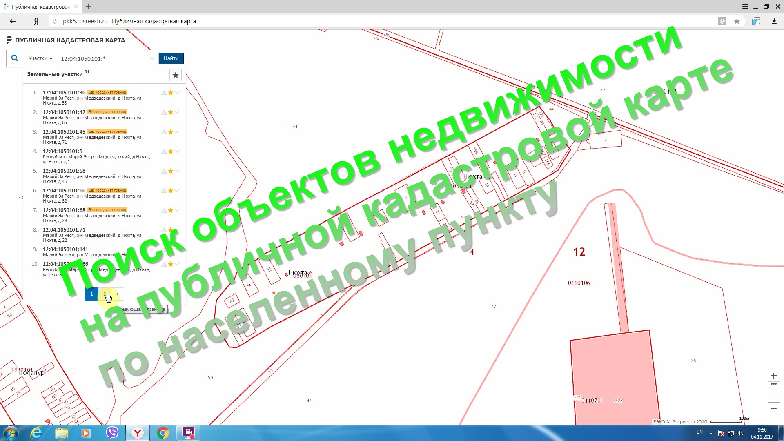
Task: Click the warning triangle on 12:04:1050101:58
Action: [164, 171]
